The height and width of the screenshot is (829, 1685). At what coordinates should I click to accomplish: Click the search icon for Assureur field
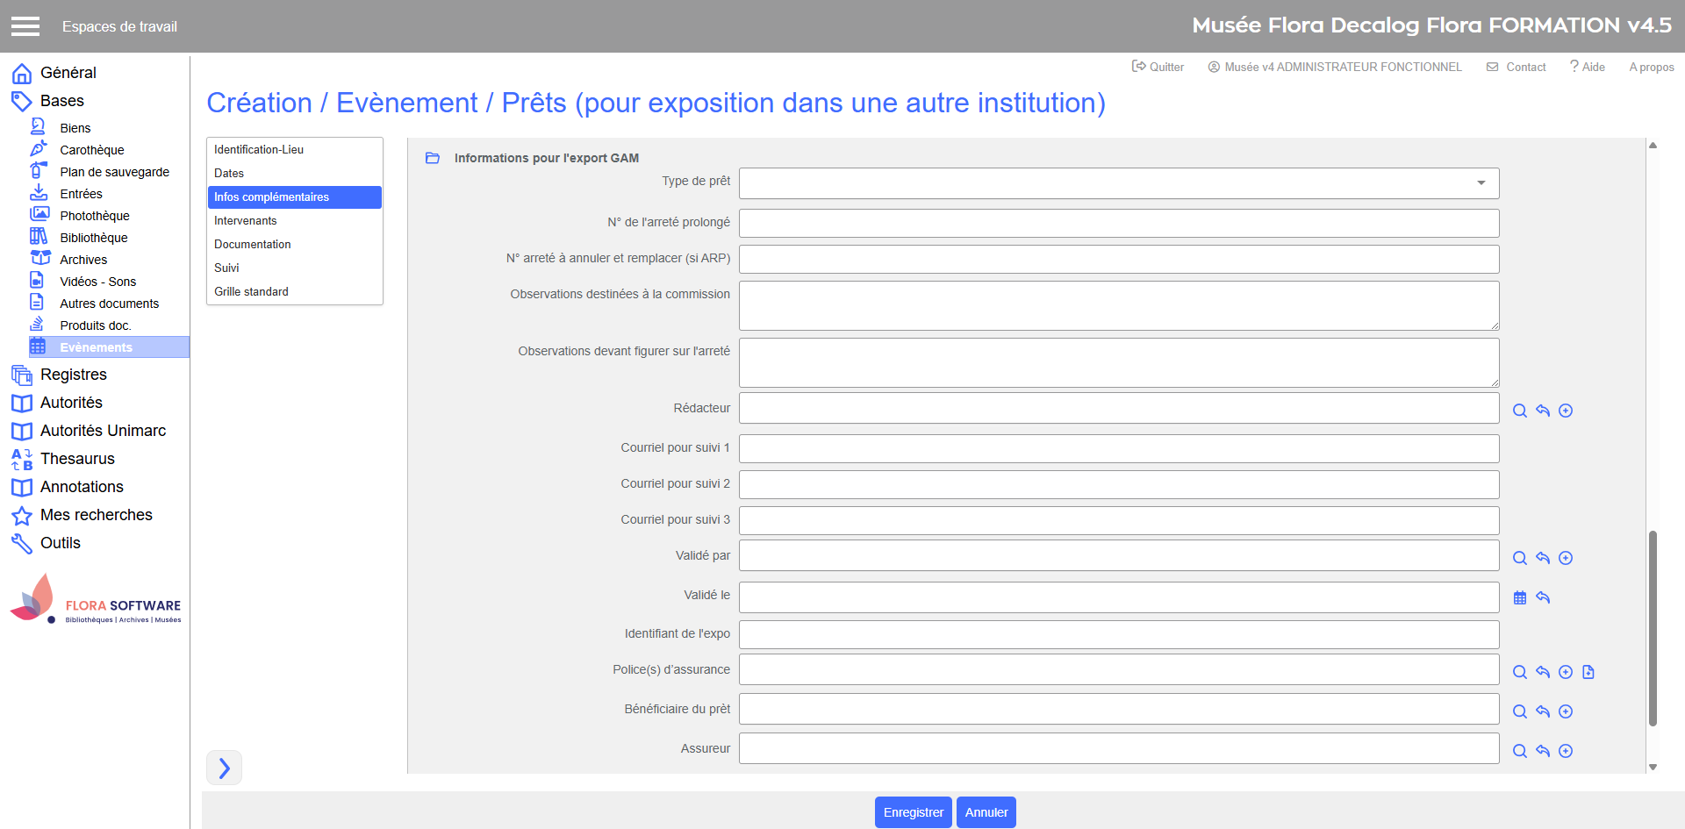[x=1520, y=751]
